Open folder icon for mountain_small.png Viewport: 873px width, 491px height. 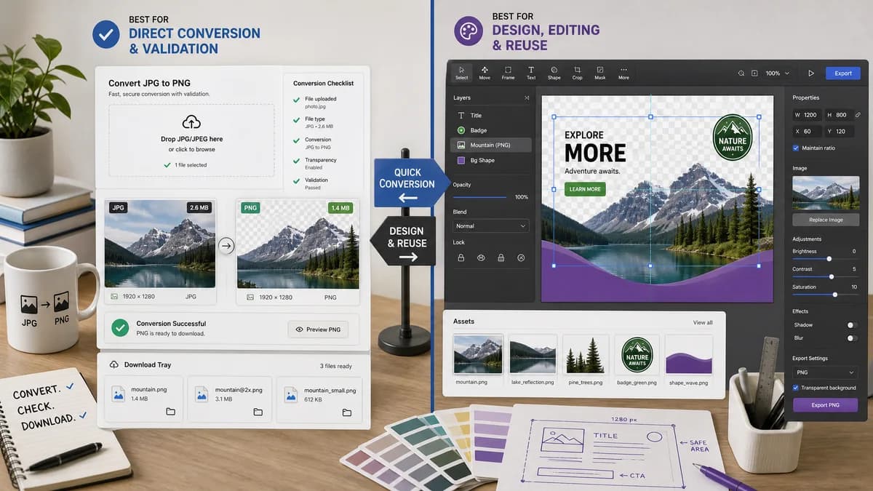tap(346, 412)
